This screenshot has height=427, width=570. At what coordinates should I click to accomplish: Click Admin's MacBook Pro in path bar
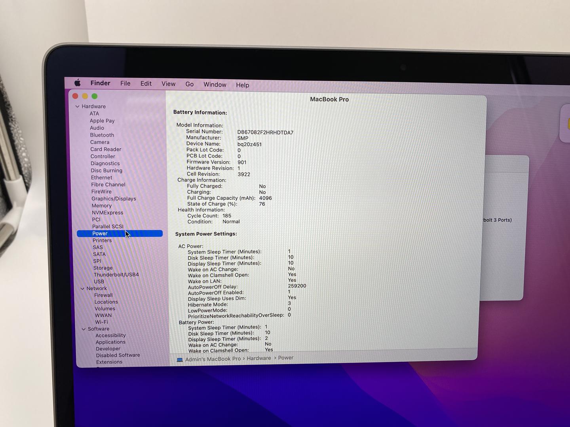213,359
